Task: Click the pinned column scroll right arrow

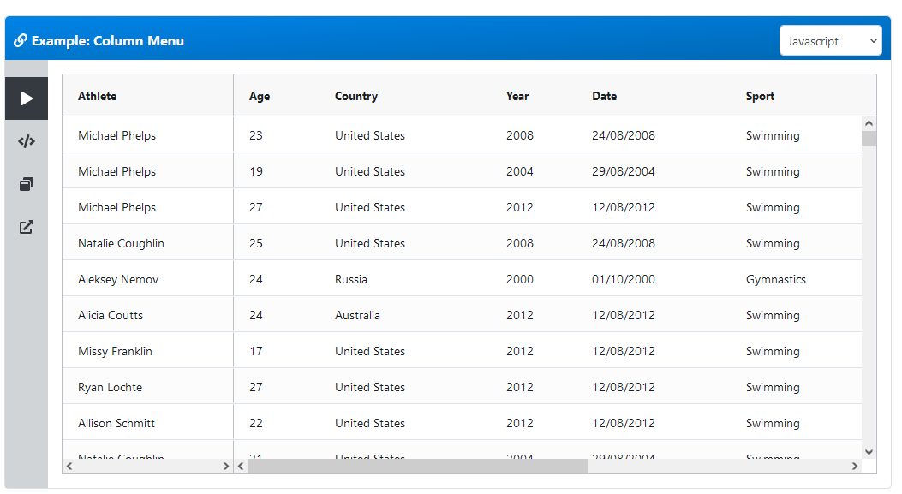Action: click(226, 467)
